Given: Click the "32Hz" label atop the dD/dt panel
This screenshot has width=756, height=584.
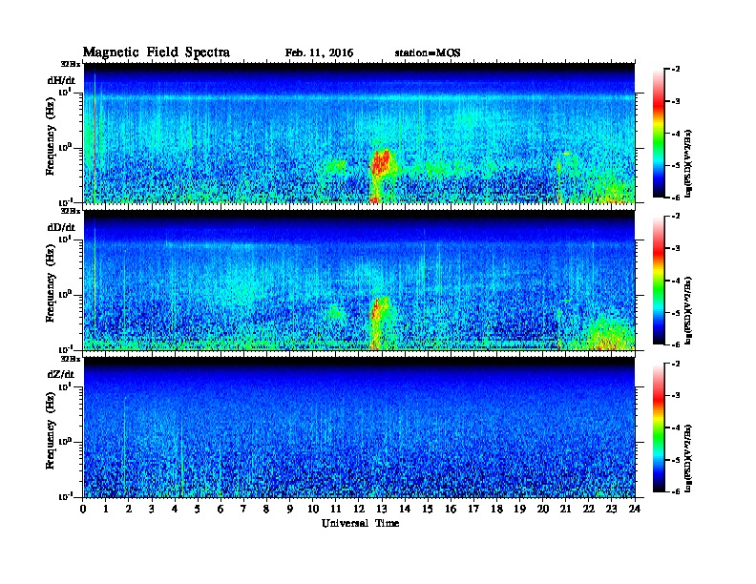Looking at the screenshot, I should tap(71, 211).
